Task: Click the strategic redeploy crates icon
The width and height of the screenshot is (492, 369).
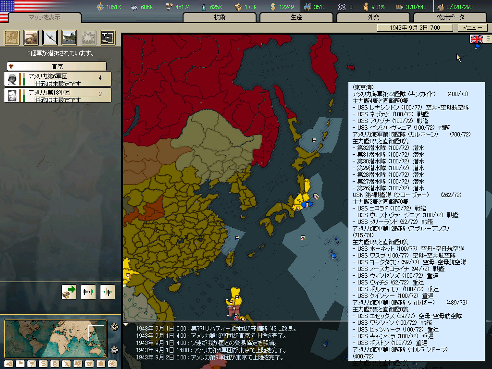Action: (x=69, y=292)
